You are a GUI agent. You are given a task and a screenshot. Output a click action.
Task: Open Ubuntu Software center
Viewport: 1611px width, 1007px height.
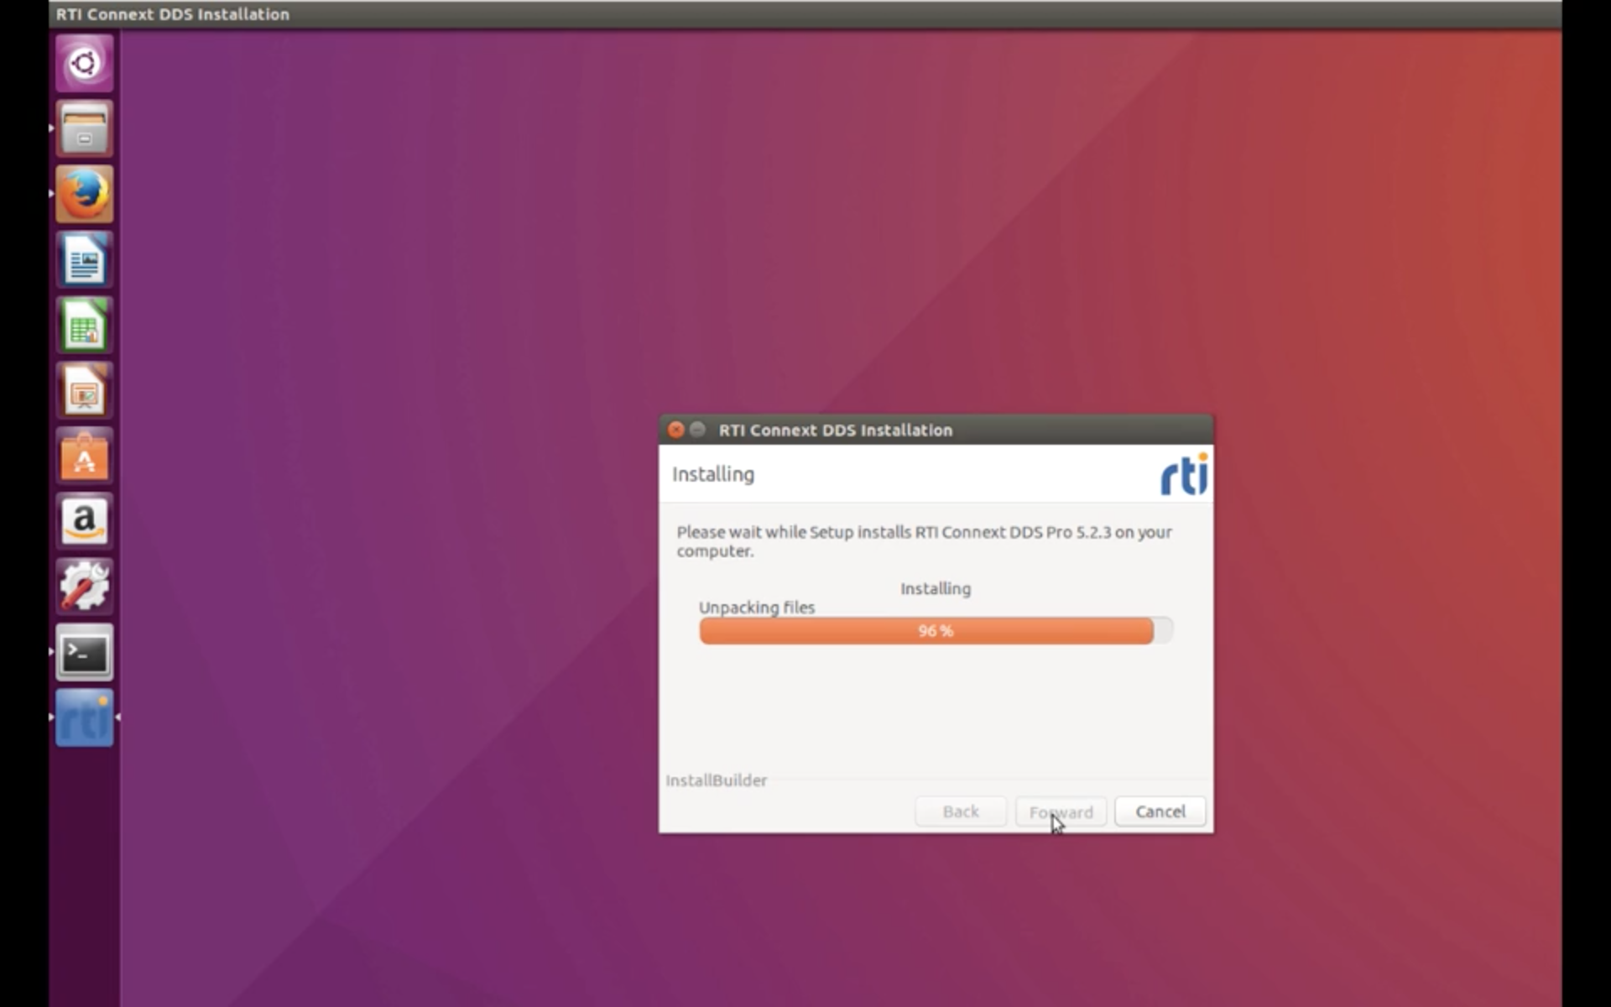[83, 456]
